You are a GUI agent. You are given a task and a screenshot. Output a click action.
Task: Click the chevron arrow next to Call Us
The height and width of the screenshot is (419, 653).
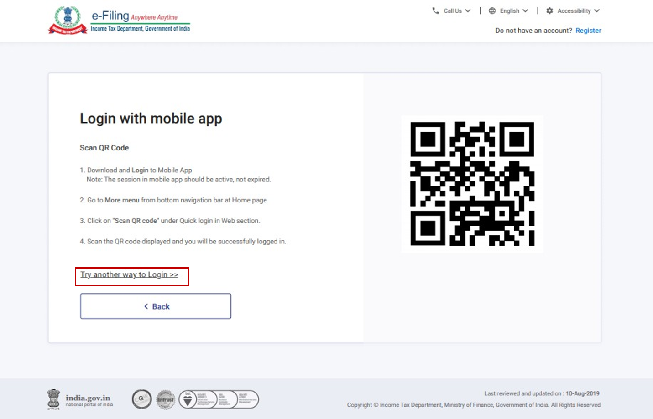[468, 10]
